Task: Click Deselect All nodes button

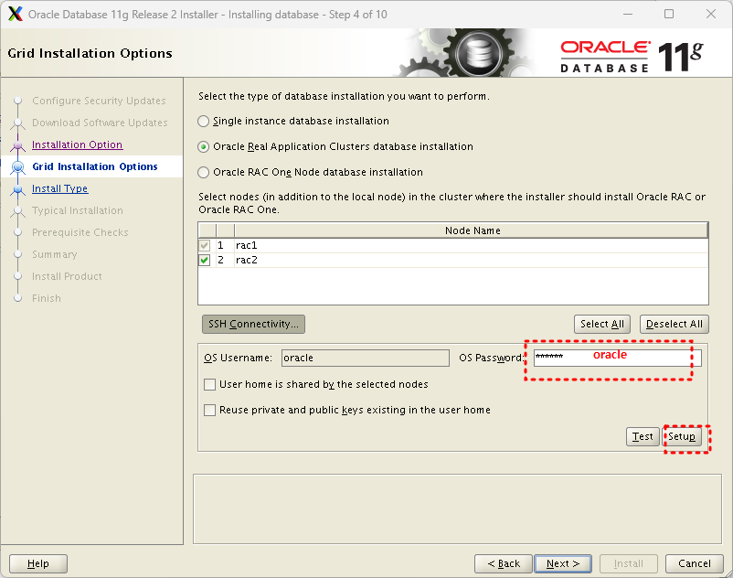Action: point(675,324)
